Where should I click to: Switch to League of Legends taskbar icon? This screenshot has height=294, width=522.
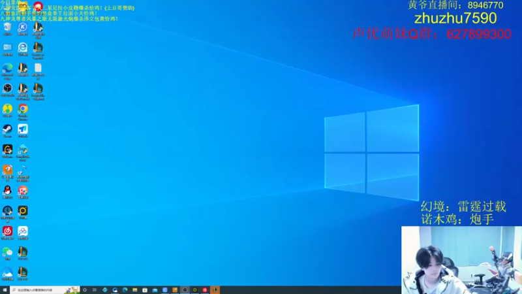point(215,290)
